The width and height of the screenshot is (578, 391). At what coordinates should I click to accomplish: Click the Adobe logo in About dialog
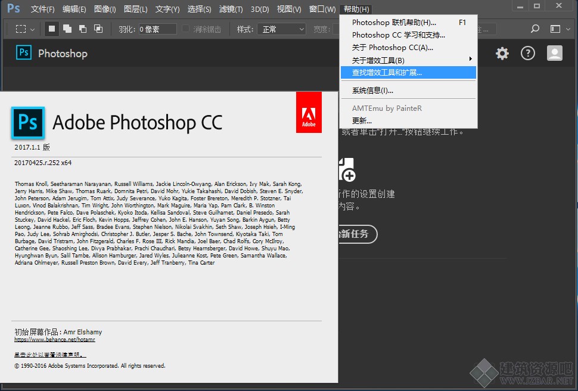pos(309,112)
